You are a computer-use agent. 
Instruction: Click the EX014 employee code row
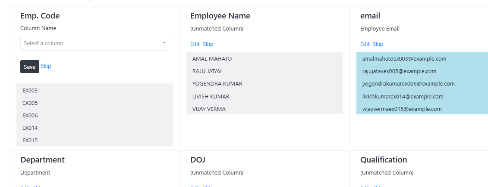[x=94, y=128]
